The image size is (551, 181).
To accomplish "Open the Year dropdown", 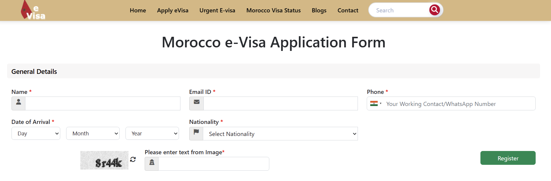I will [152, 134].
